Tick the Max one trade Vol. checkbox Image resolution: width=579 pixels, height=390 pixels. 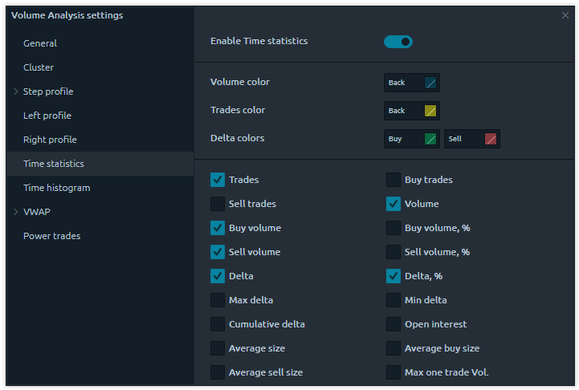point(393,372)
